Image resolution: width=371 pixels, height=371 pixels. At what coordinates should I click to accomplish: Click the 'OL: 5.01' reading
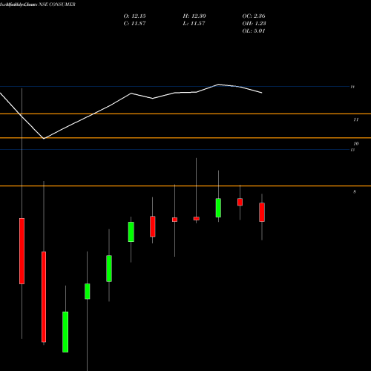[x=254, y=31]
